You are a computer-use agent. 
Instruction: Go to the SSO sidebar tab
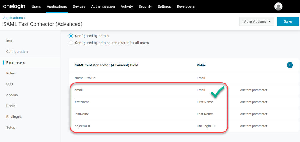coord(10,84)
